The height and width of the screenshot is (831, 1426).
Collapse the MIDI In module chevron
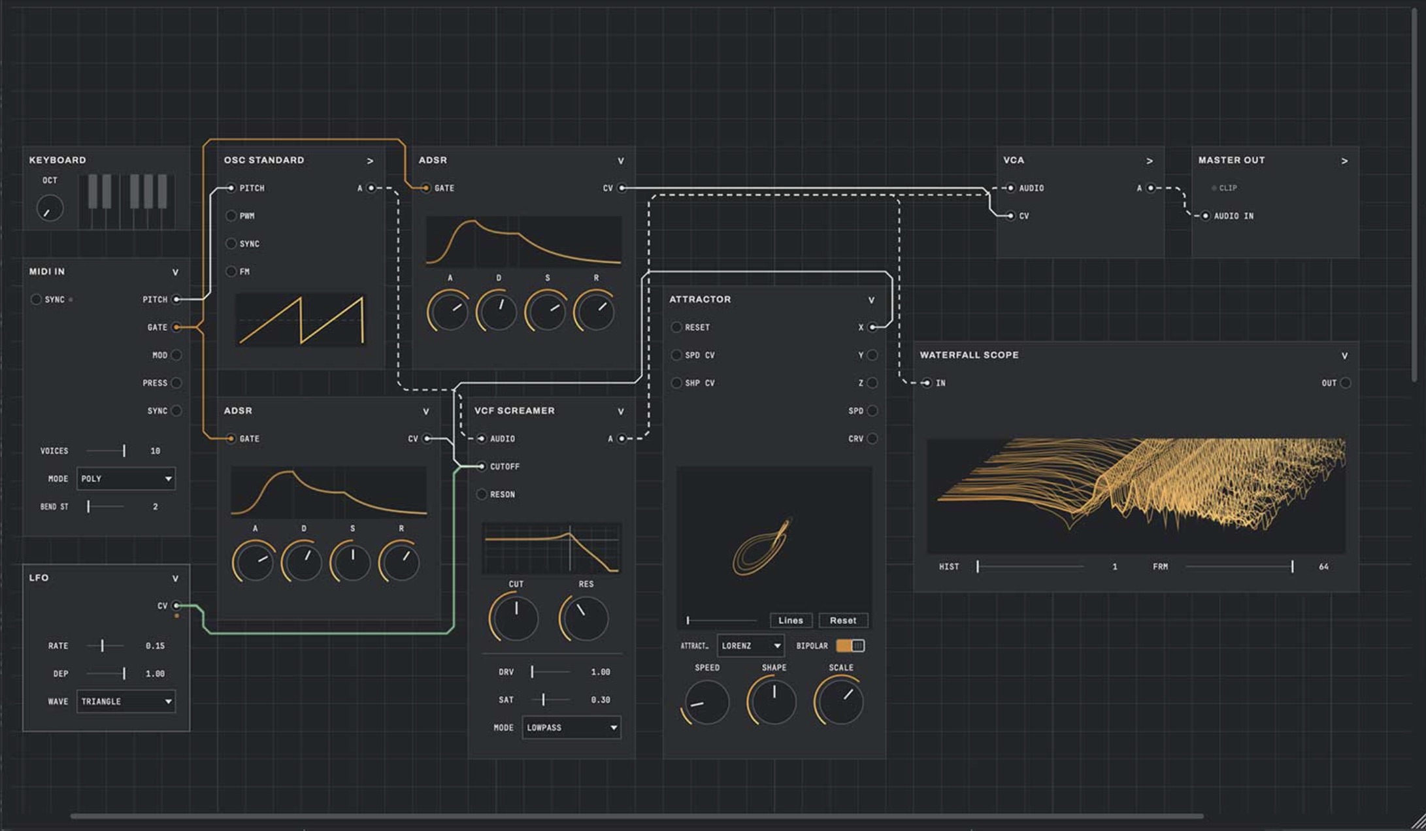click(x=175, y=272)
